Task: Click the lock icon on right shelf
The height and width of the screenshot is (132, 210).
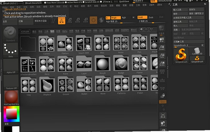Action: coord(163,96)
